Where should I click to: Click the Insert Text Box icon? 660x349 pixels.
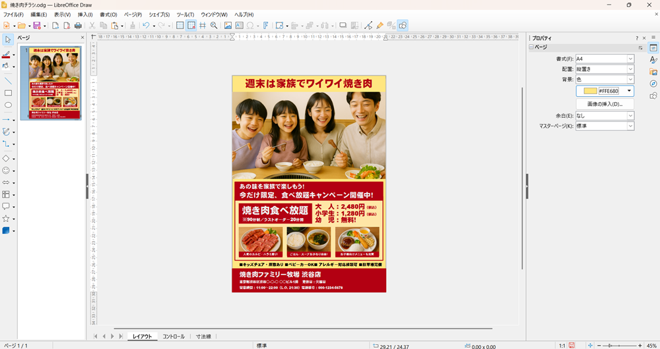pos(239,26)
